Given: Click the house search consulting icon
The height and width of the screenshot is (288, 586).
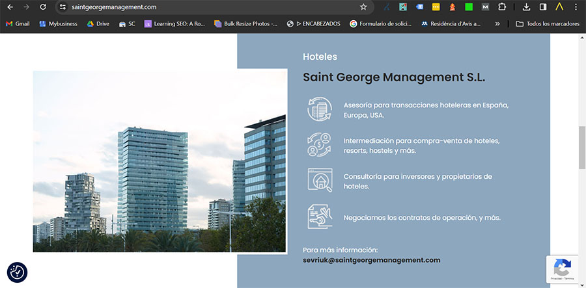Looking at the screenshot, I should click(320, 180).
